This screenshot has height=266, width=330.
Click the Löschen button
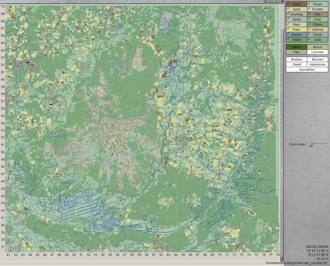click(318, 52)
